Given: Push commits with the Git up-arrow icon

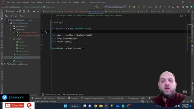Looking at the screenshot, I should tap(169, 7).
